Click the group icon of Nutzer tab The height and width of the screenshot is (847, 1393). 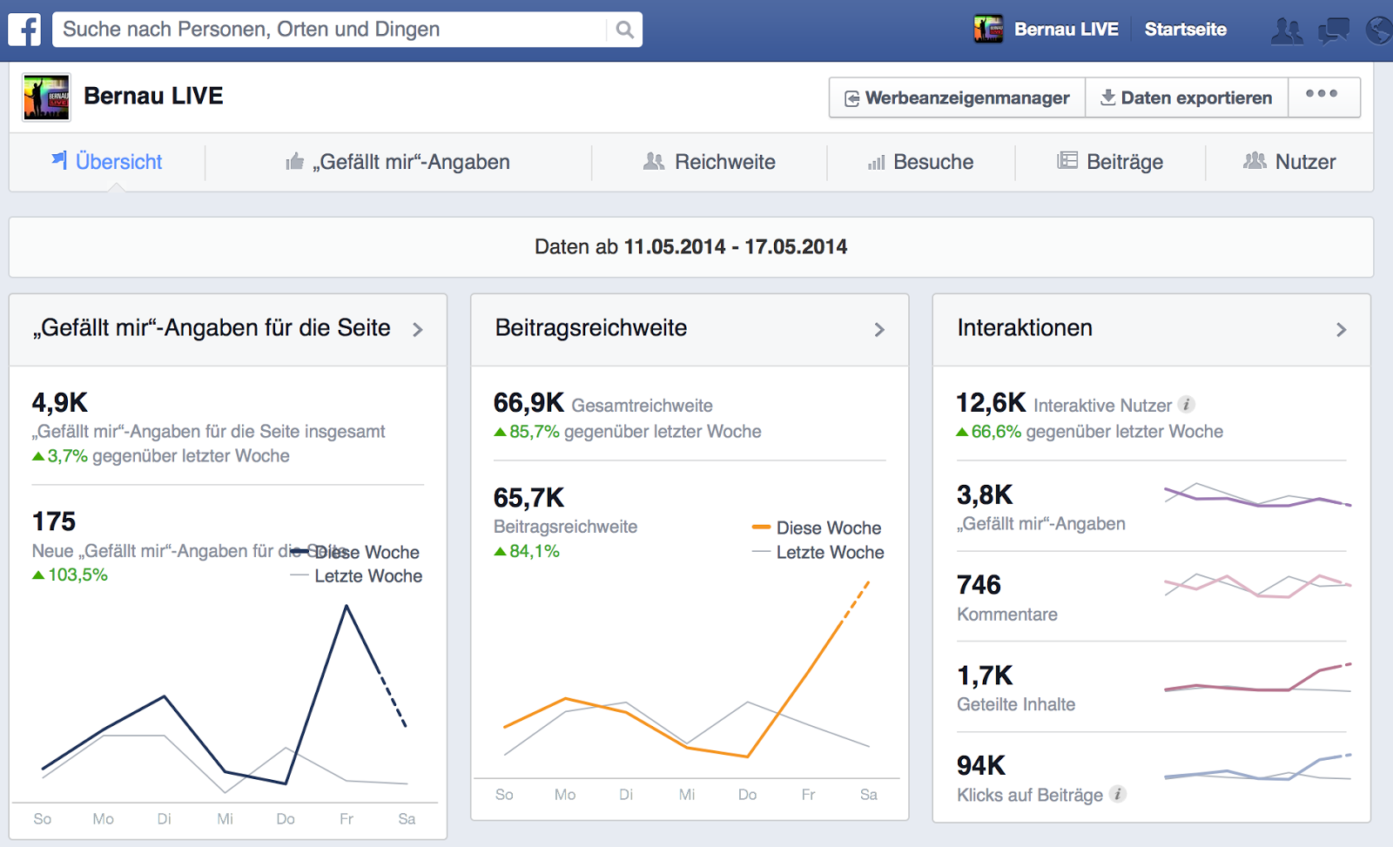1255,160
